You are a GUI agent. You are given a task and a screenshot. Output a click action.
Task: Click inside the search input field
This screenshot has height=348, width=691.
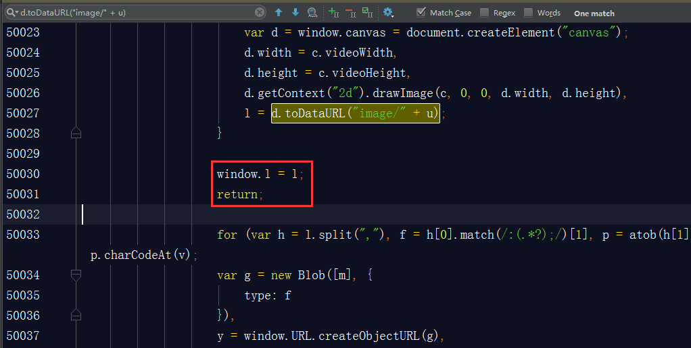137,12
